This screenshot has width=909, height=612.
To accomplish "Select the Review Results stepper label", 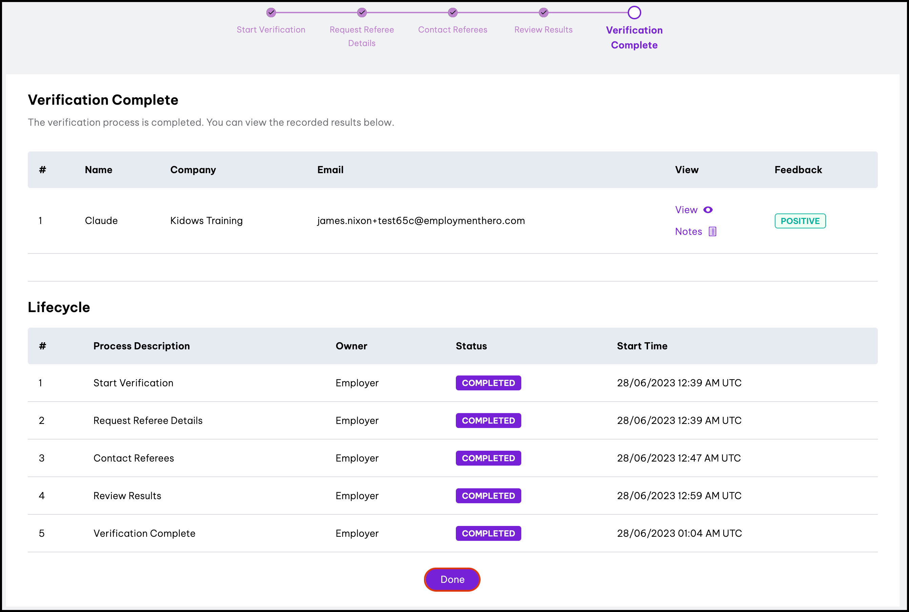I will click(543, 30).
